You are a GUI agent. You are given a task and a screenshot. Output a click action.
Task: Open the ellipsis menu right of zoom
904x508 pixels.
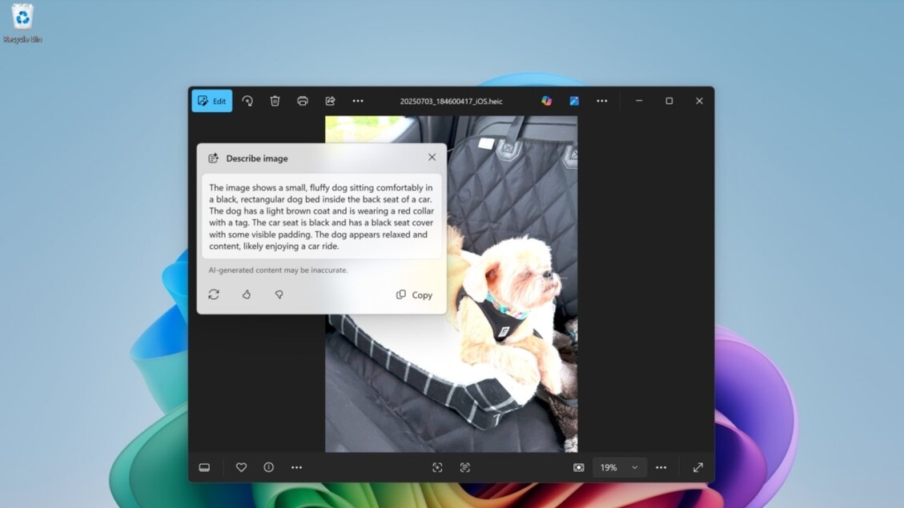[x=661, y=468]
